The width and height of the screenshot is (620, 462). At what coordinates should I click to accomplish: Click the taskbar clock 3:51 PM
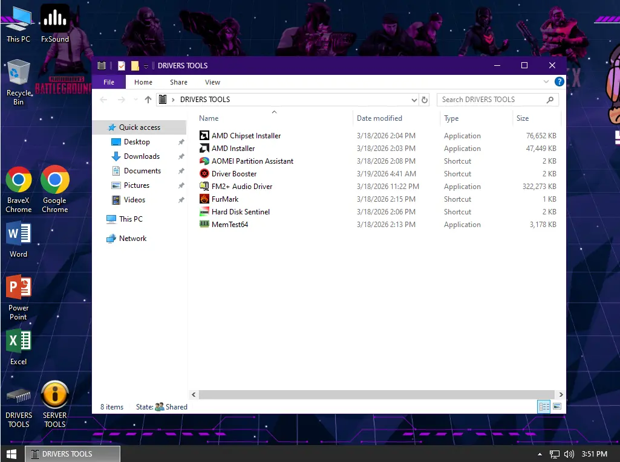point(595,454)
